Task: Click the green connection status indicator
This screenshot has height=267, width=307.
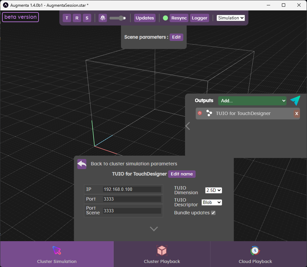Action: pyautogui.click(x=166, y=18)
